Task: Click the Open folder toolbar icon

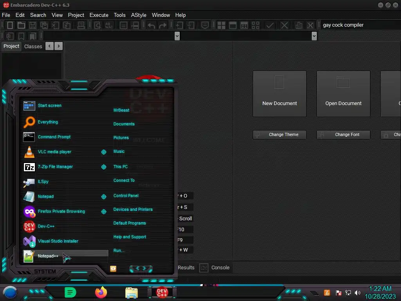Action: tap(21, 25)
